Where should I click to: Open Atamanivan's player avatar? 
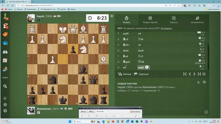coord(31,111)
